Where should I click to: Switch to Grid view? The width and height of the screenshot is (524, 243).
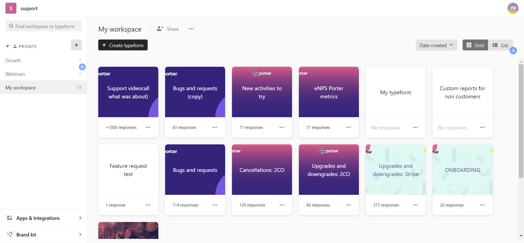[475, 45]
